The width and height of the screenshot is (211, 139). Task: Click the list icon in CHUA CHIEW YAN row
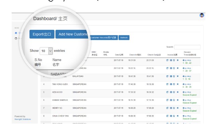tap(171, 116)
